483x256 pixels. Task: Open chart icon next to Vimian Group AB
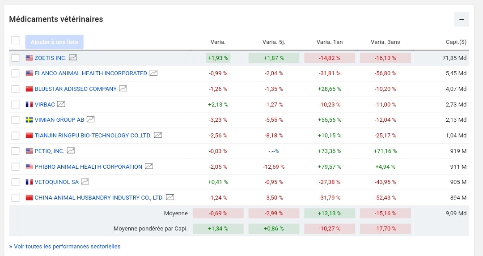pyautogui.click(x=90, y=119)
